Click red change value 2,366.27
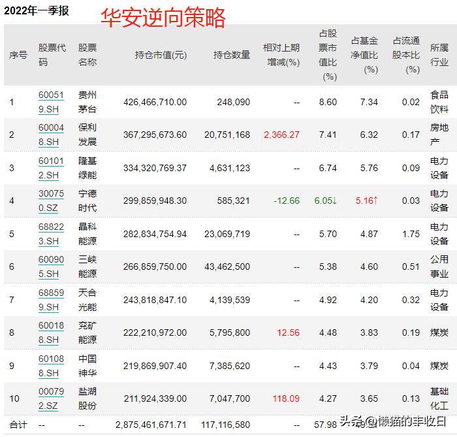This screenshot has height=437, width=457. 281,135
